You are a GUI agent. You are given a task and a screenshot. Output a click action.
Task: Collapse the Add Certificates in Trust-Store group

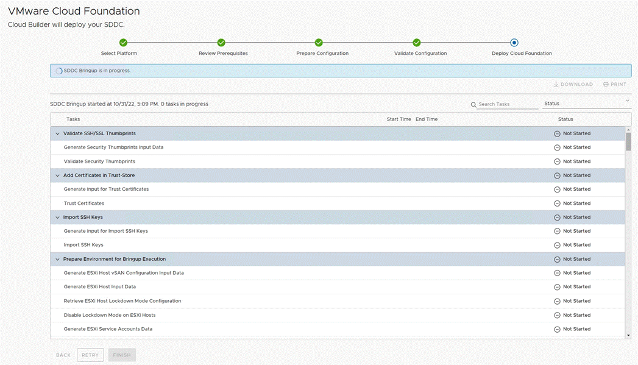57,175
